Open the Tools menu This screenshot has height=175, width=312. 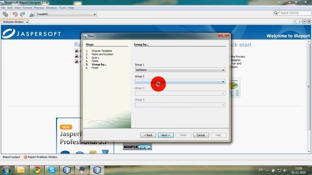62,8
